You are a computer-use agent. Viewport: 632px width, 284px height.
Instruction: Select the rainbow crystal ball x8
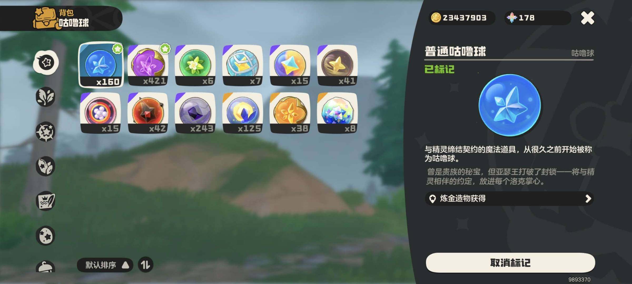(337, 113)
